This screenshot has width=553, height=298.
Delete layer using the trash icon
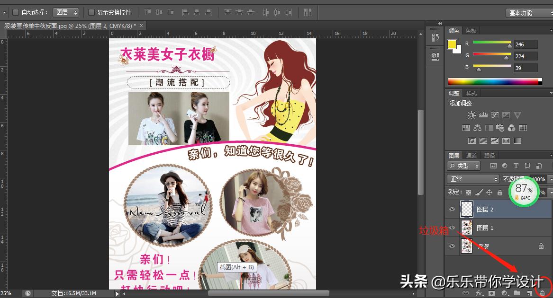click(543, 293)
